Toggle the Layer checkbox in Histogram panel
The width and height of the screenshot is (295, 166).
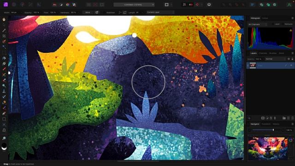pos(273,24)
